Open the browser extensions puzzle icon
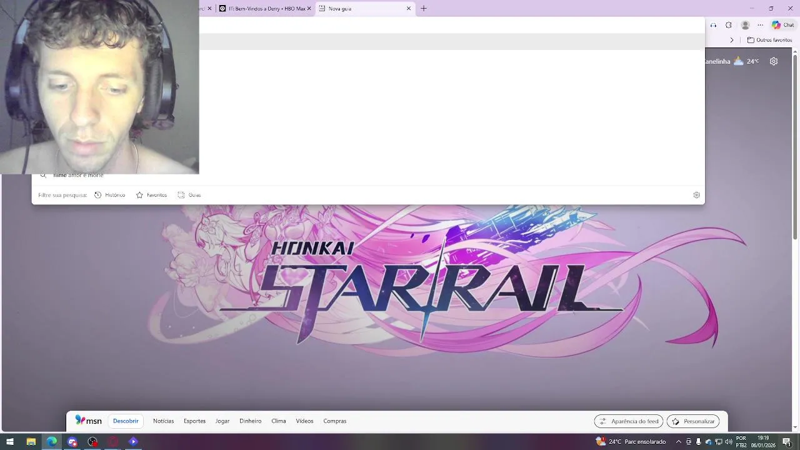The image size is (800, 450). click(x=729, y=25)
